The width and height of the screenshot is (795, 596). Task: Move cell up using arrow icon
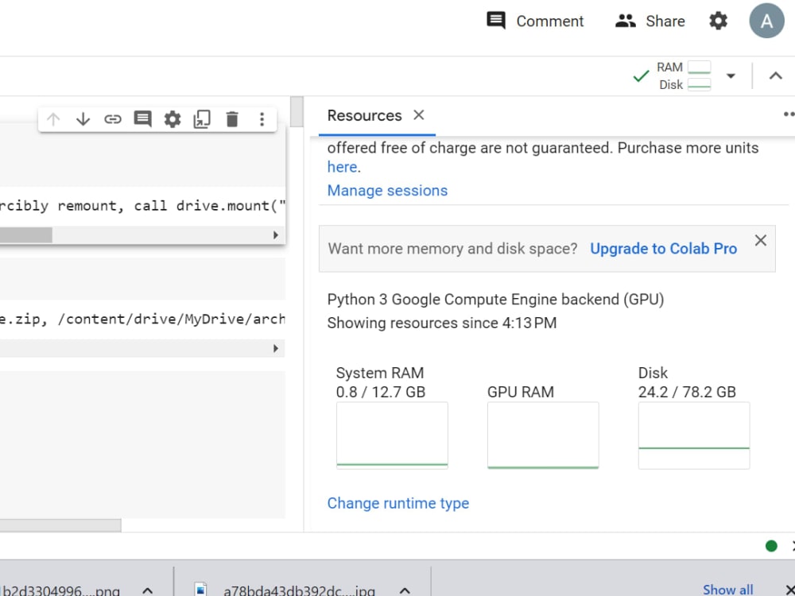click(53, 119)
